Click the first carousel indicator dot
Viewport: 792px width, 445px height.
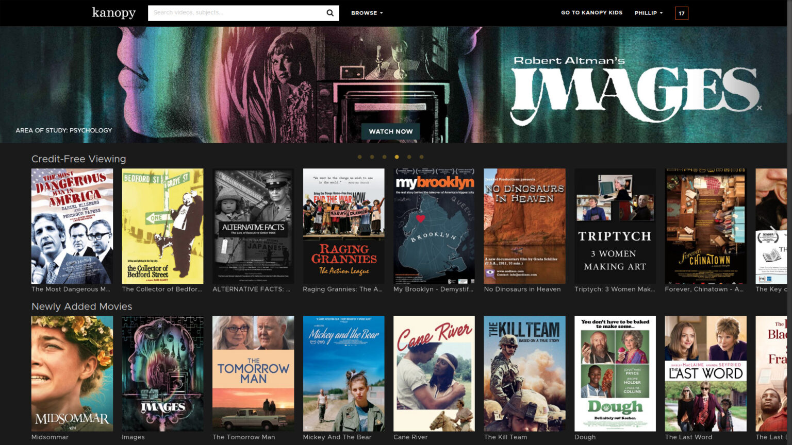point(359,157)
